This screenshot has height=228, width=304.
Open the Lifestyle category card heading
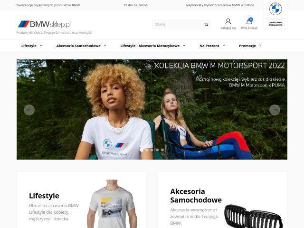[x=44, y=196]
